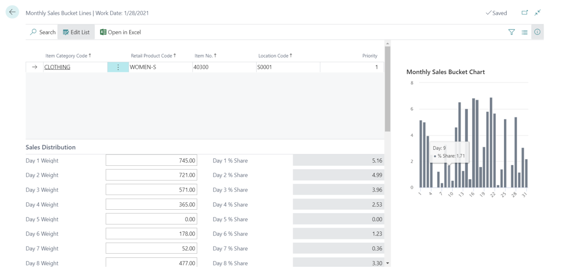Collapse the page with shrink arrows

(x=537, y=13)
